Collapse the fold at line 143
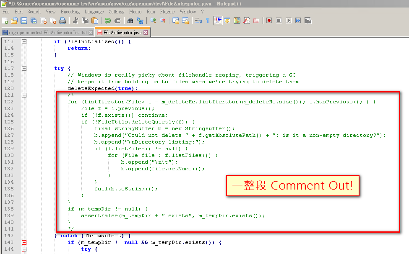This screenshot has height=254, width=409. (24, 242)
